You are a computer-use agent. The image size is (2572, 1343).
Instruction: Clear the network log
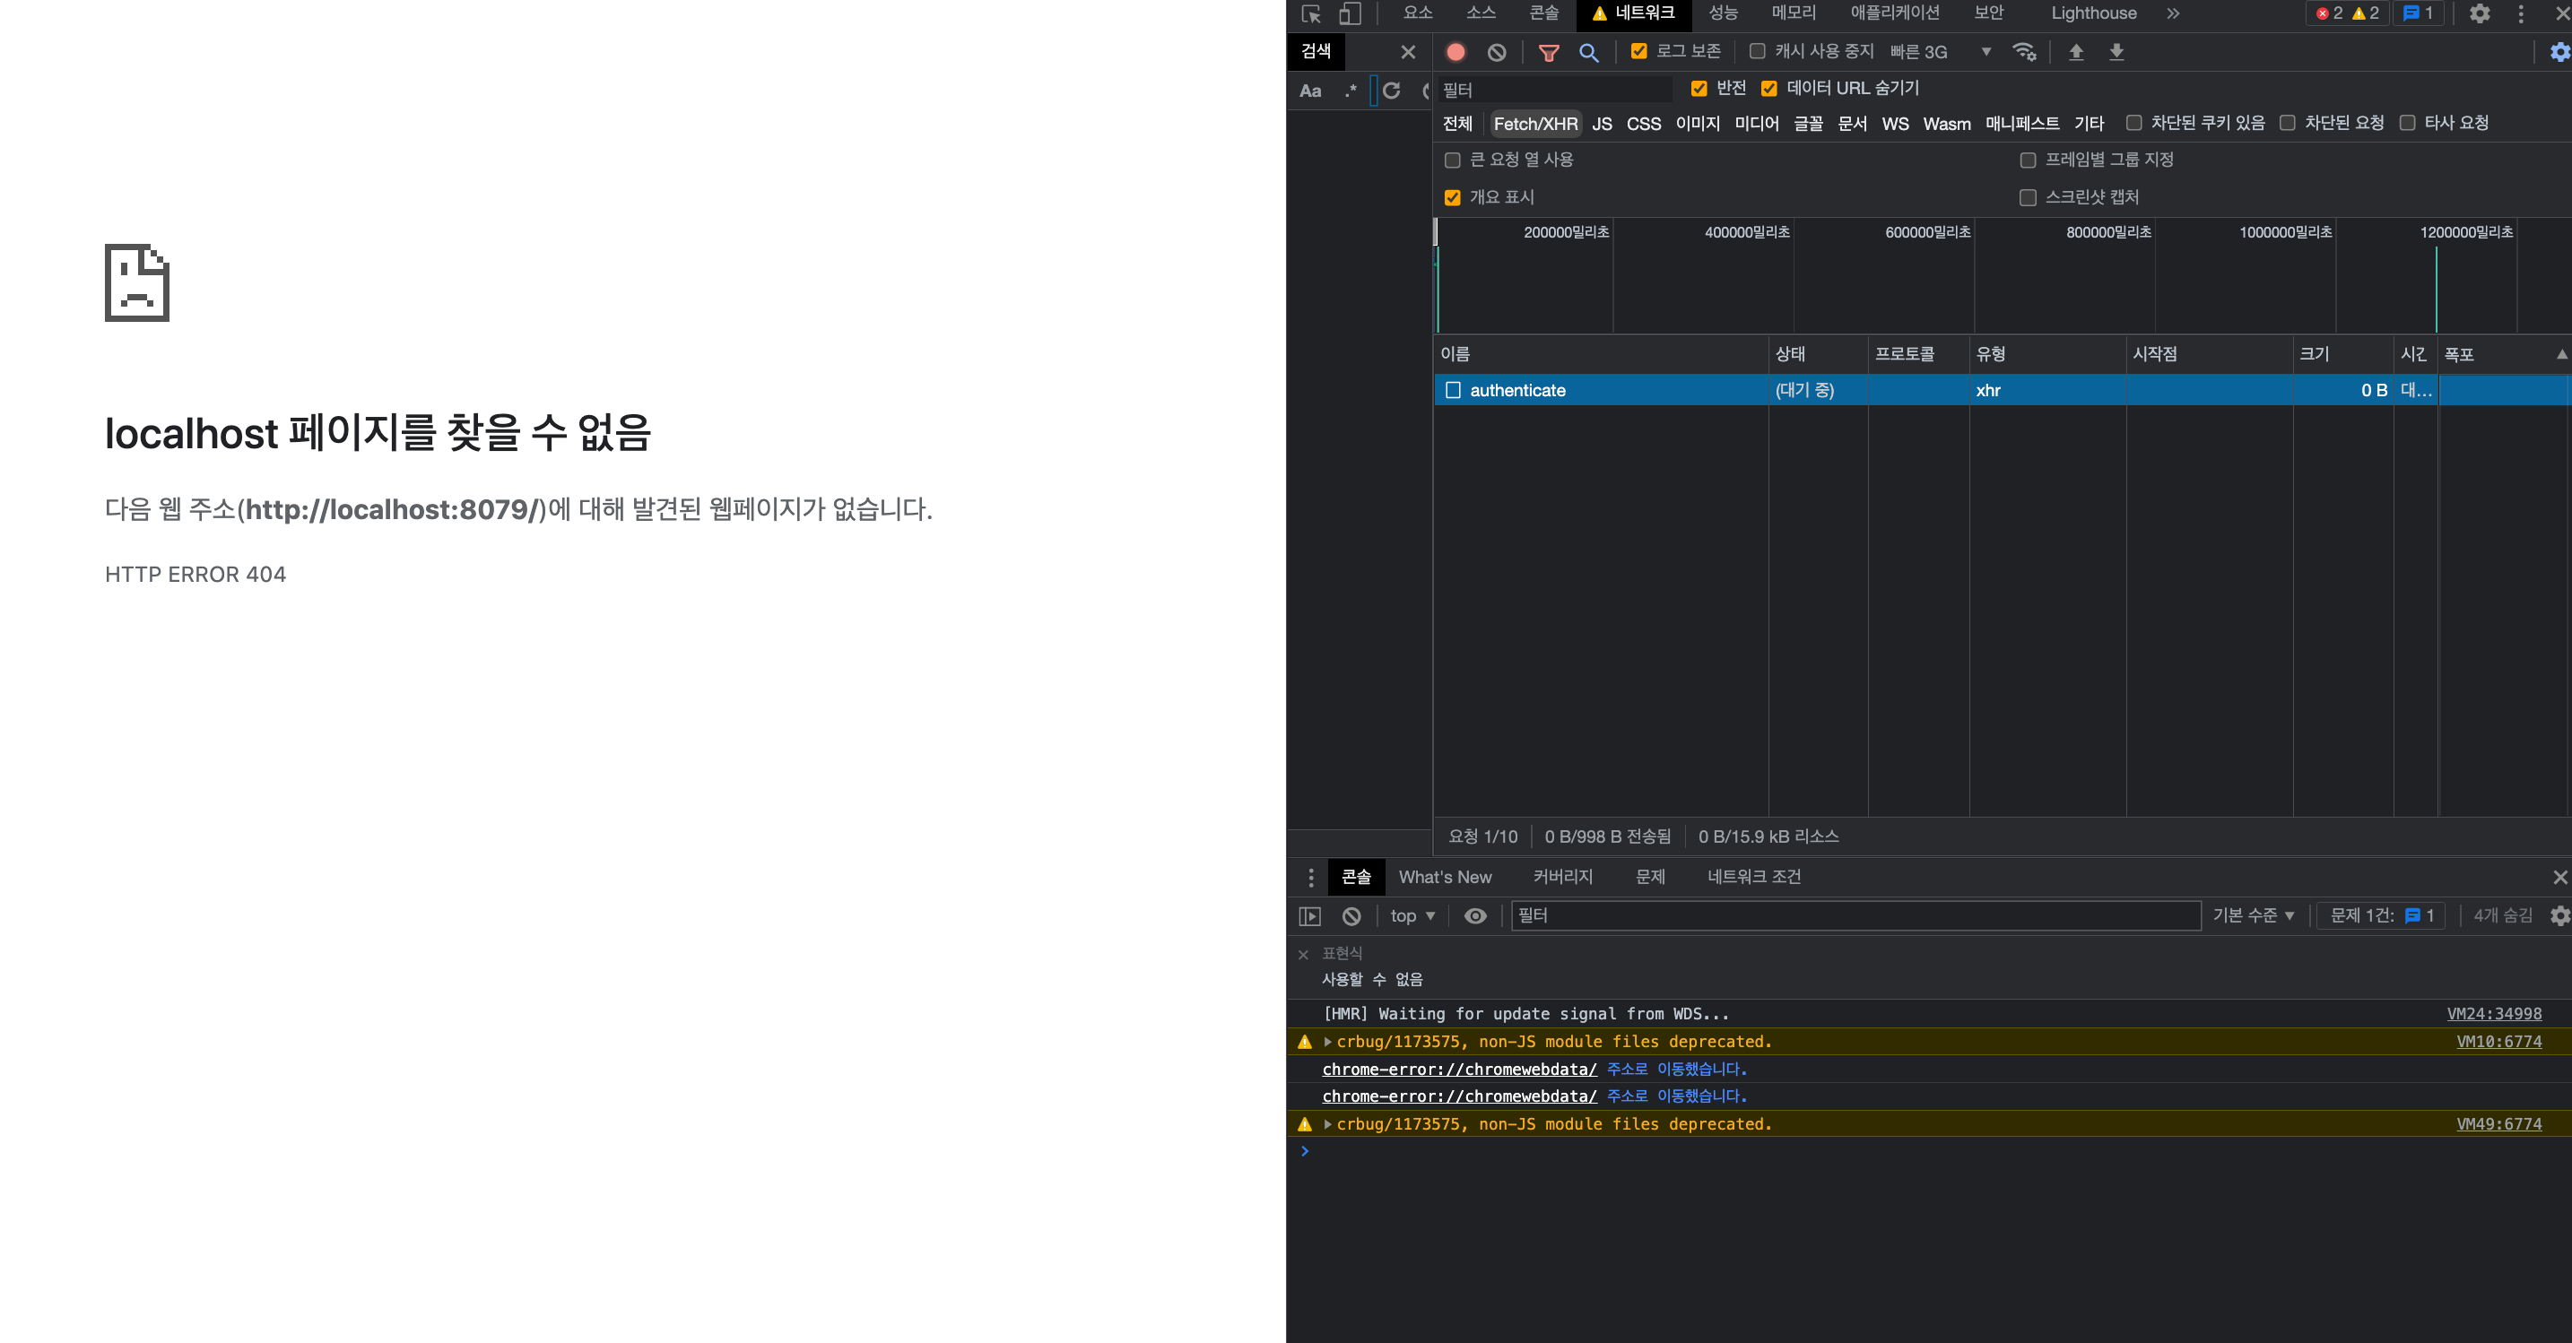pos(1496,52)
